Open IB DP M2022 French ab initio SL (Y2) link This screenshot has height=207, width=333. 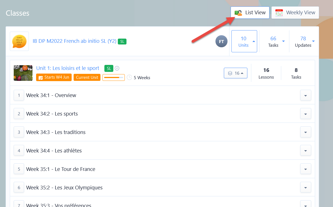(74, 41)
